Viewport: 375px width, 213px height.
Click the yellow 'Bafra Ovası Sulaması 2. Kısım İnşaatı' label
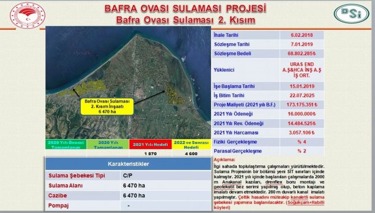(107, 106)
